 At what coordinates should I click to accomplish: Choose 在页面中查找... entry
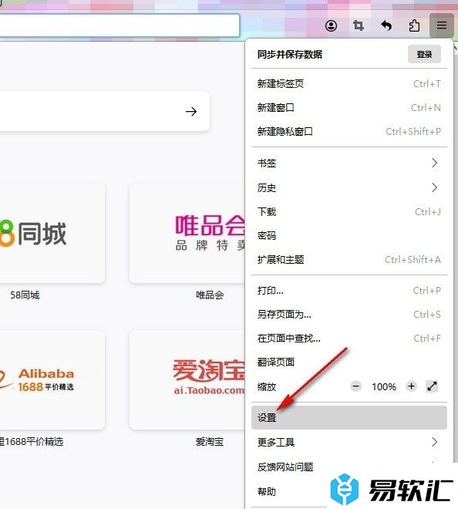[x=349, y=339]
